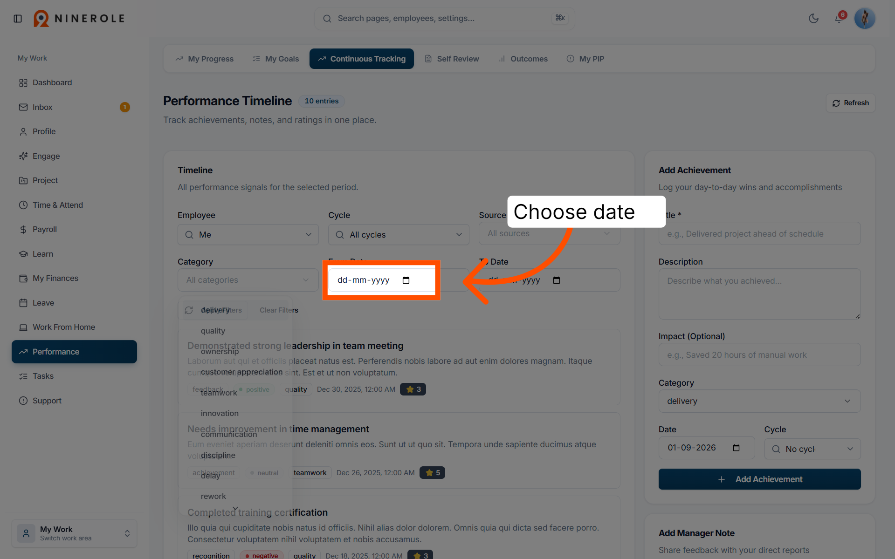Screen dimensions: 895x559
Task: Go to Profile page
Action: coord(75,131)
